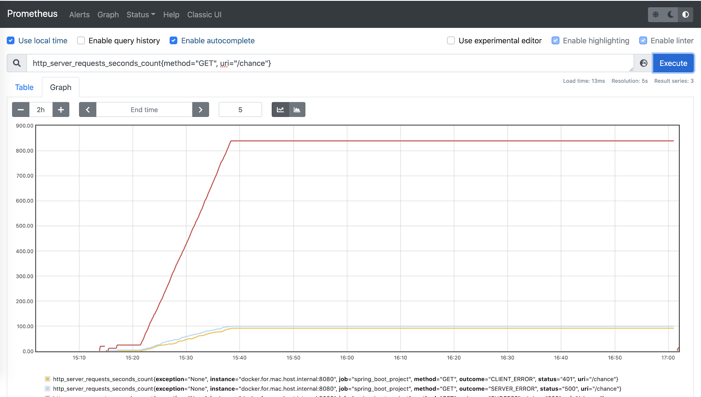Click the yellow CLIENT_ERROR legend swatch
Screen dimensions: 701x397
click(48, 379)
